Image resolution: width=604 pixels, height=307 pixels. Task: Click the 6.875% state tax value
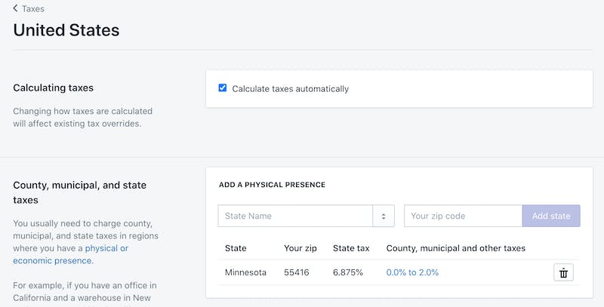348,272
